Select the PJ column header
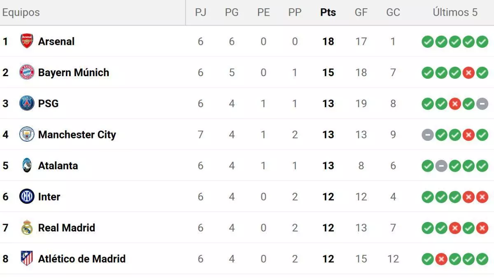494x278 pixels. pos(200,12)
